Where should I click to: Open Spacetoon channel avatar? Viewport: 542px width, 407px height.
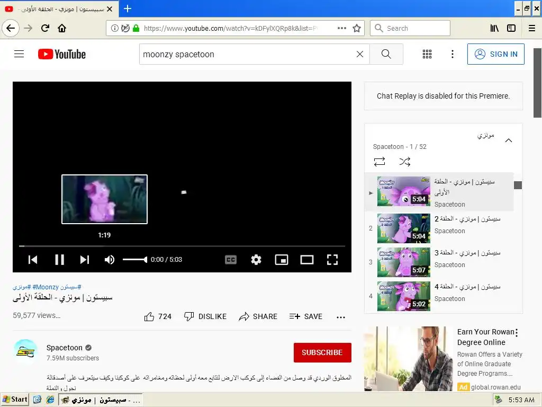click(25, 352)
